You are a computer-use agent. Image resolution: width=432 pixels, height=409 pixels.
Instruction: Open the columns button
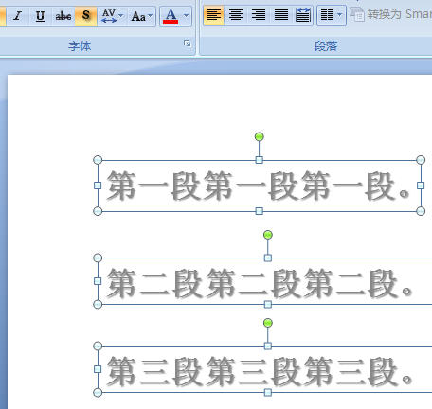point(327,15)
